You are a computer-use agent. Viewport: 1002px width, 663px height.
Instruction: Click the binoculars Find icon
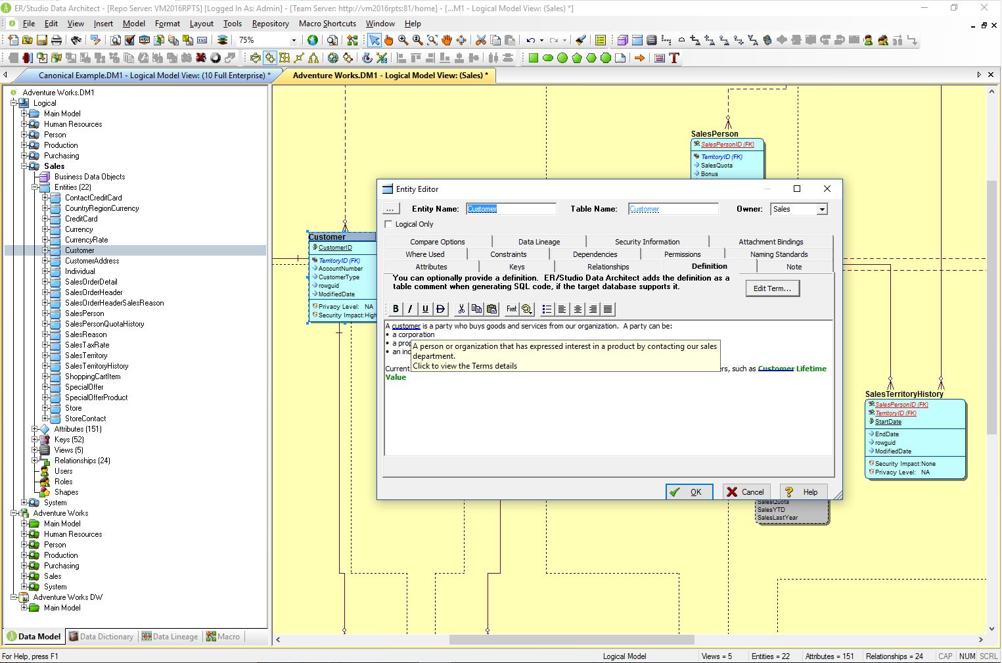point(76,40)
